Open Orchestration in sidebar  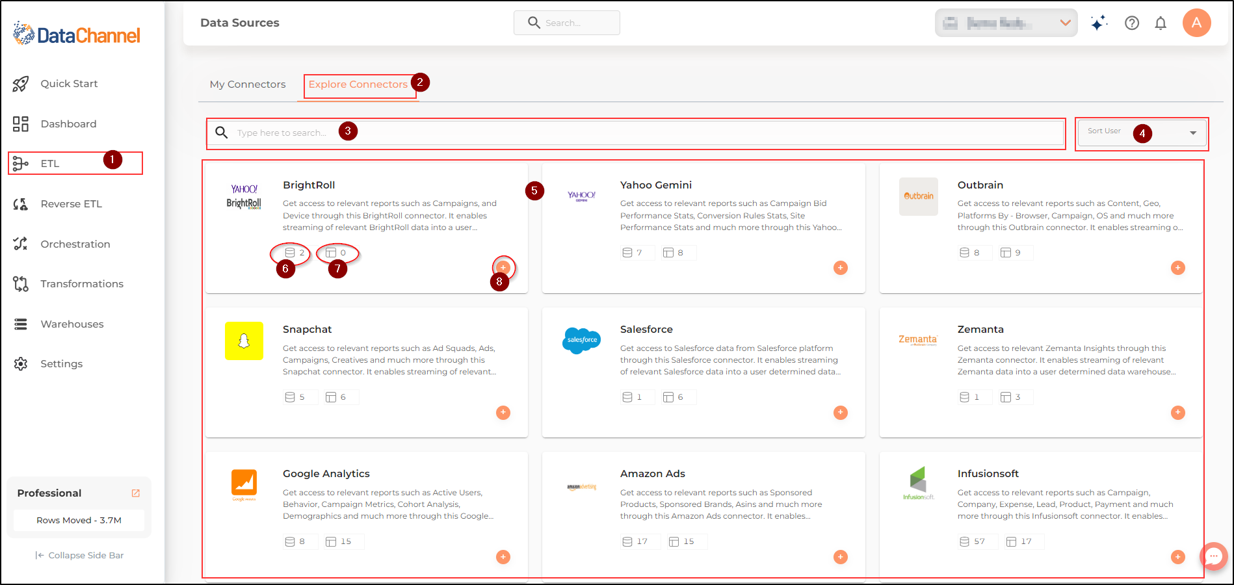(61, 244)
